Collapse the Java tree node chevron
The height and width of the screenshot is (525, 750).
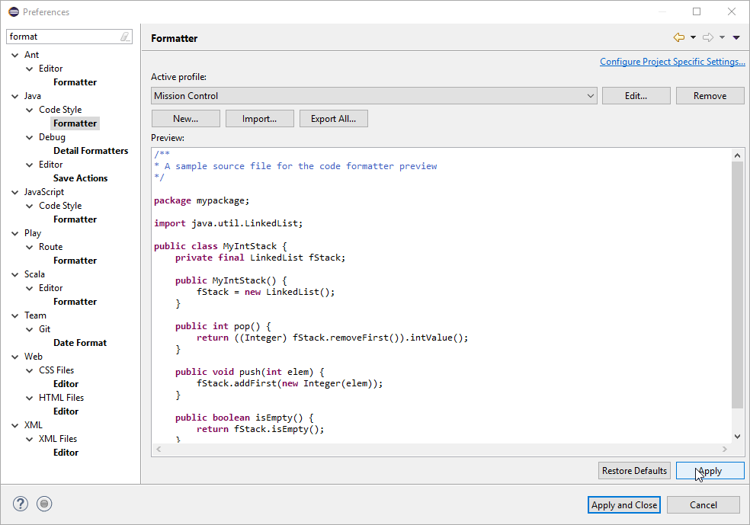pyautogui.click(x=14, y=96)
